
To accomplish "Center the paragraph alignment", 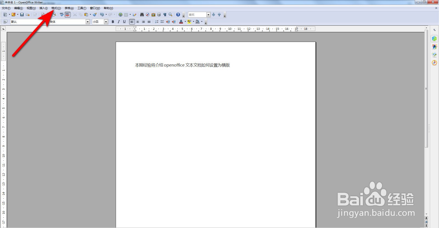I will point(138,22).
